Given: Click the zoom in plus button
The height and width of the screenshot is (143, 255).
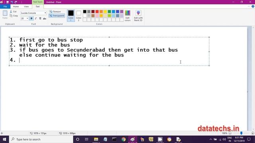Looking at the screenshot, I should [x=253, y=133].
